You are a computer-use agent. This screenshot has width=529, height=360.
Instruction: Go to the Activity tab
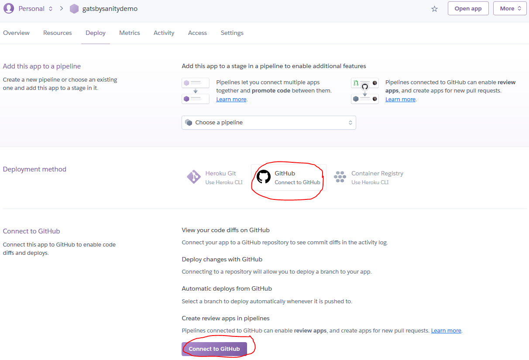(164, 33)
